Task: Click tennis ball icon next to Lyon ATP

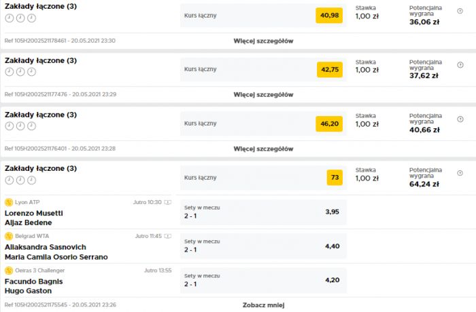Action: coord(9,202)
